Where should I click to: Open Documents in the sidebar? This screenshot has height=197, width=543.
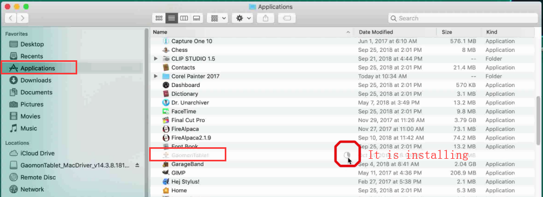[36, 92]
